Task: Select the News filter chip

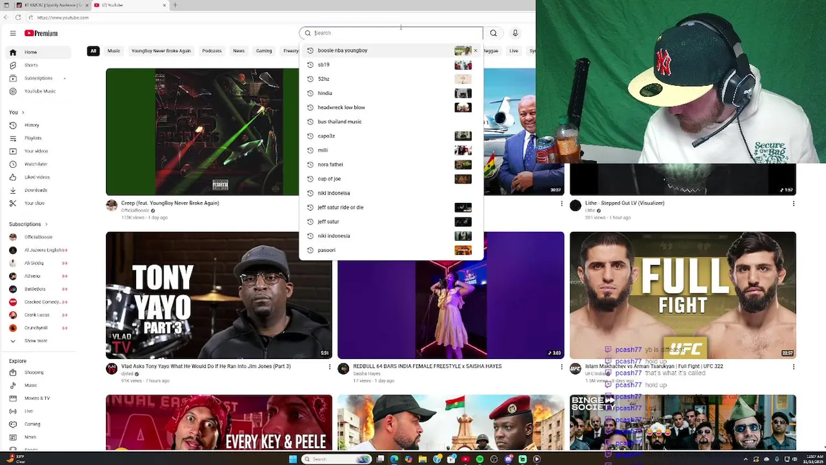Action: click(239, 51)
